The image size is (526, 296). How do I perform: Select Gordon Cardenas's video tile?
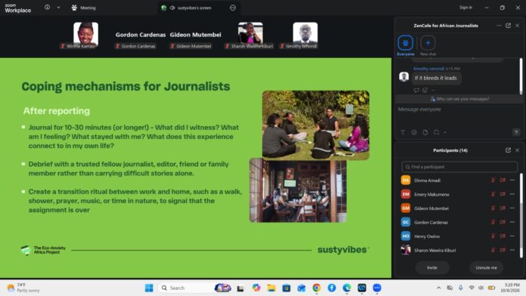click(x=141, y=35)
